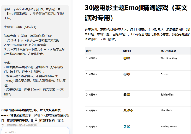Click the '要求：' line in the prompt
Viewport: 191px width, 134px height.
click(8, 63)
